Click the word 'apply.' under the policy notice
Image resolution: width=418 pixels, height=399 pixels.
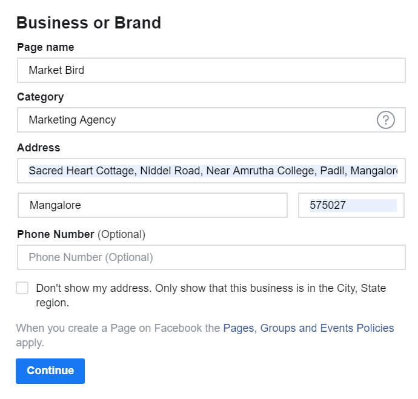[x=30, y=343]
